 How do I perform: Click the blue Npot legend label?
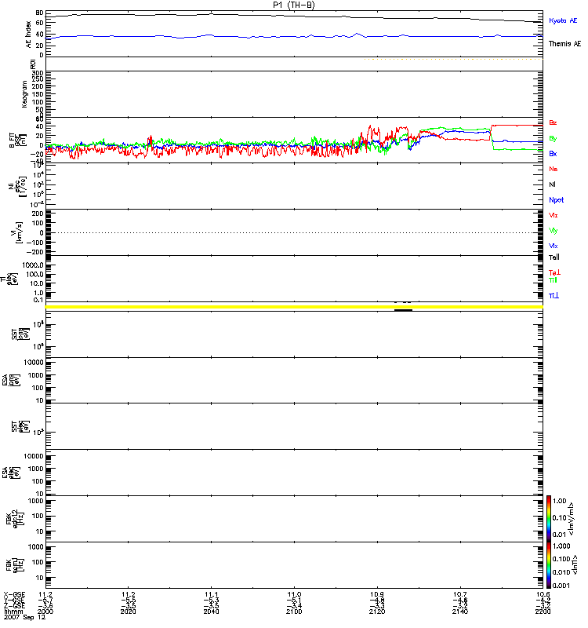point(556,200)
